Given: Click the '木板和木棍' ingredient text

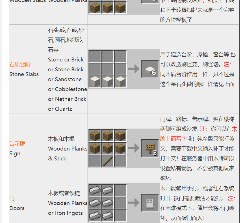Looking at the screenshot, I should [x=61, y=139].
